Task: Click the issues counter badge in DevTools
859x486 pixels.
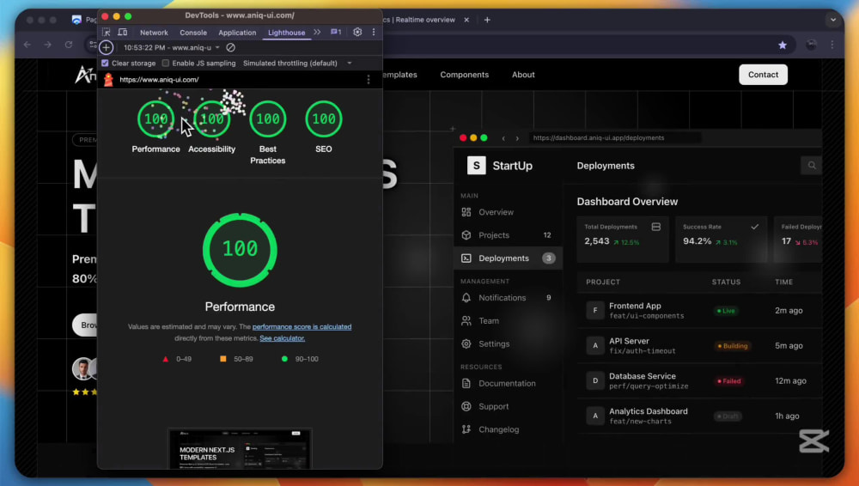Action: 336,33
